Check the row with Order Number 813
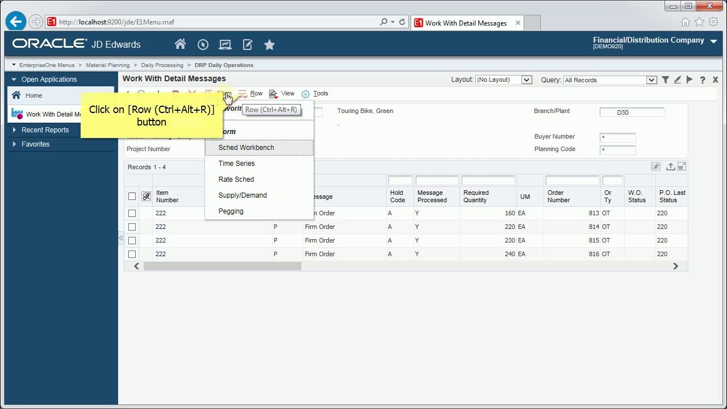 [x=132, y=213]
